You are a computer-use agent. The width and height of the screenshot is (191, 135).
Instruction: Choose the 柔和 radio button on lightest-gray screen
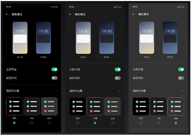pyautogui.click(x=176, y=123)
